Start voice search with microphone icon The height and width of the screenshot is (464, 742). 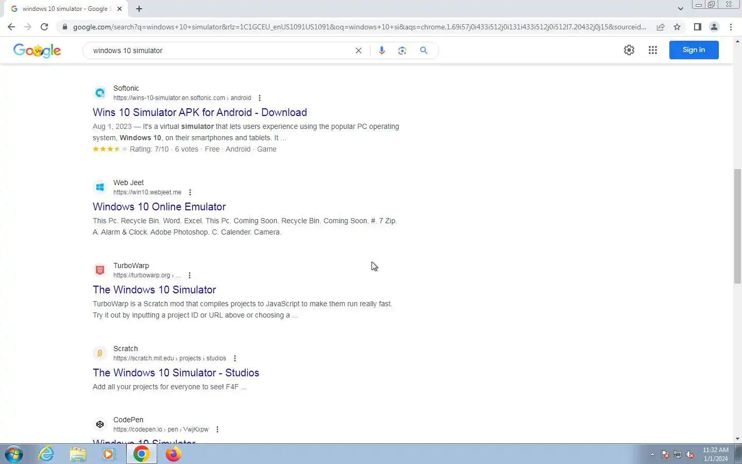coord(382,51)
